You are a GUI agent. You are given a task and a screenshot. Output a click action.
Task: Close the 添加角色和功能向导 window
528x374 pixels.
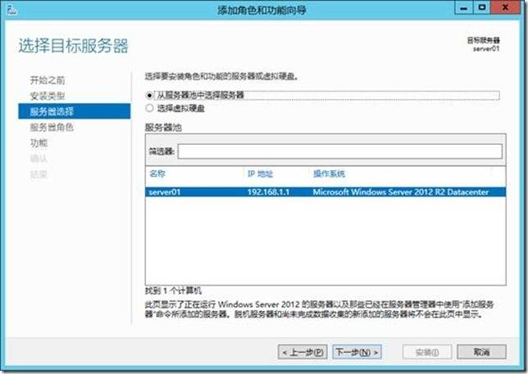[x=505, y=7]
